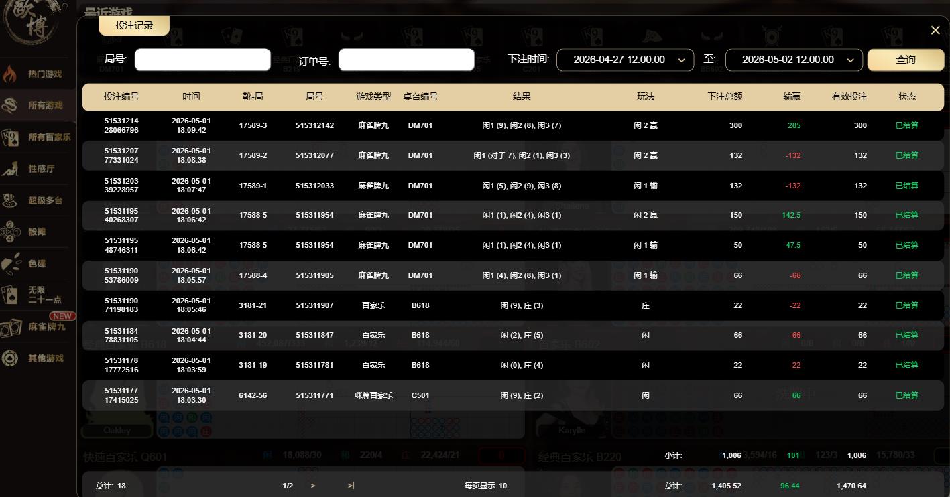Select 性感厅 menu label

[41, 169]
